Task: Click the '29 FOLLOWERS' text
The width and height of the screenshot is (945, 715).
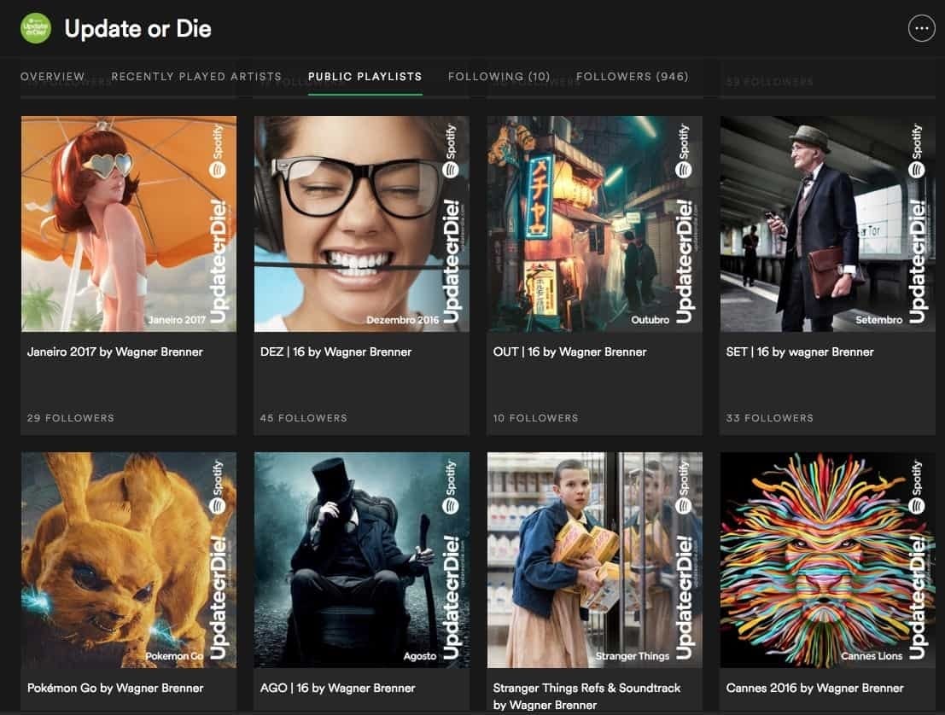Action: point(71,418)
